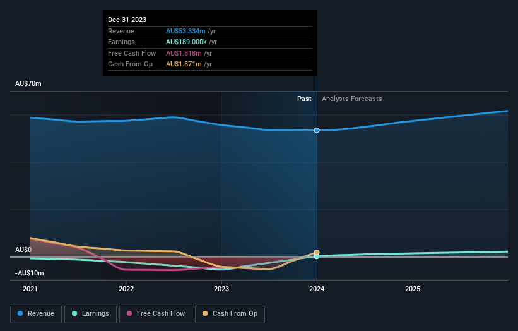The width and height of the screenshot is (518, 331).
Task: Select the Revenue data point at 2024
Action: pos(317,131)
